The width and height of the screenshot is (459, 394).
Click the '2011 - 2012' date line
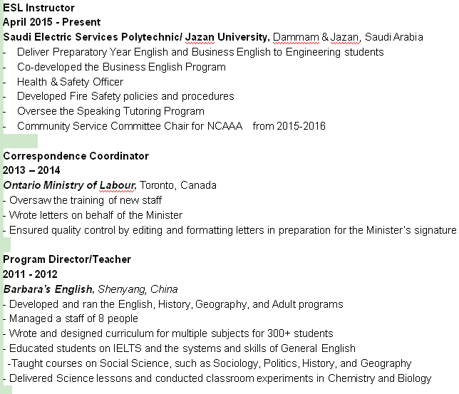click(x=31, y=274)
